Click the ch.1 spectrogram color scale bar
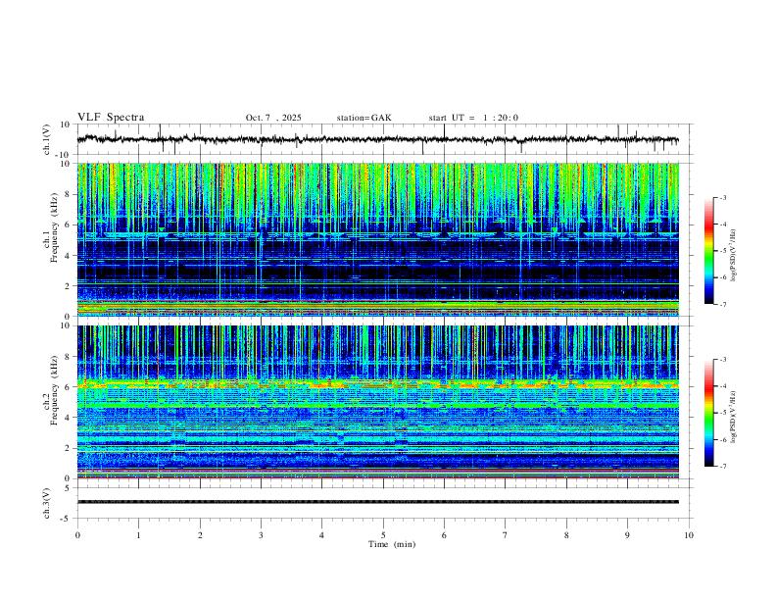The width and height of the screenshot is (776, 600). [709, 251]
